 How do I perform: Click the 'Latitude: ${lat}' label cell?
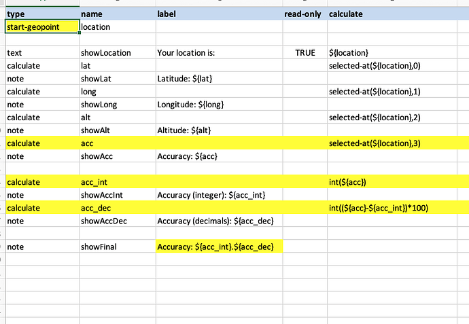tap(218, 79)
